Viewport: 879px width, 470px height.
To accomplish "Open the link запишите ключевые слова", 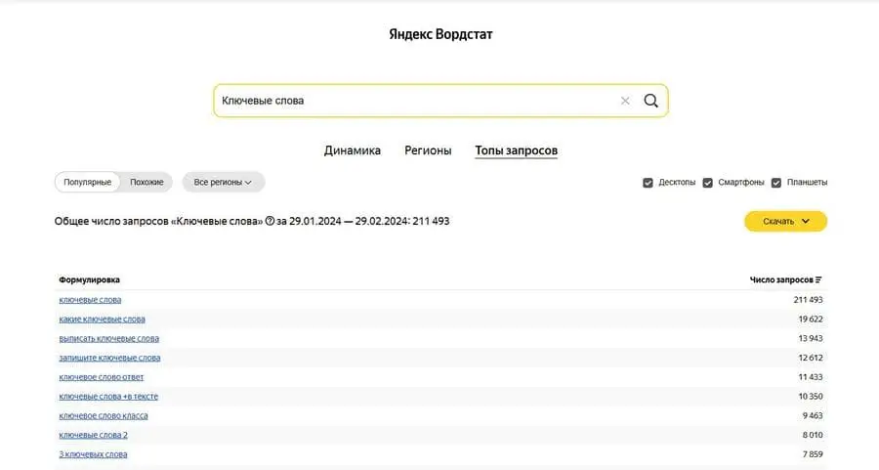I will (x=109, y=358).
